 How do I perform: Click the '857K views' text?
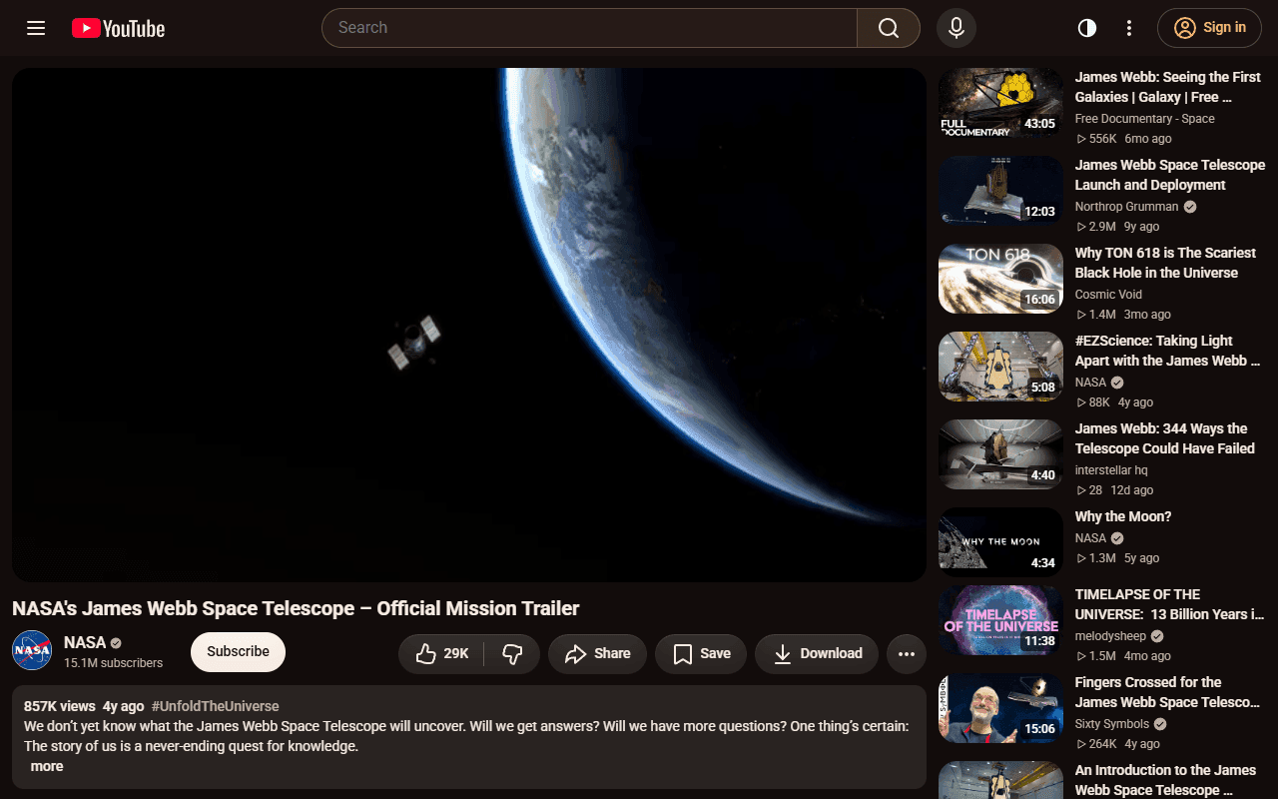click(60, 706)
